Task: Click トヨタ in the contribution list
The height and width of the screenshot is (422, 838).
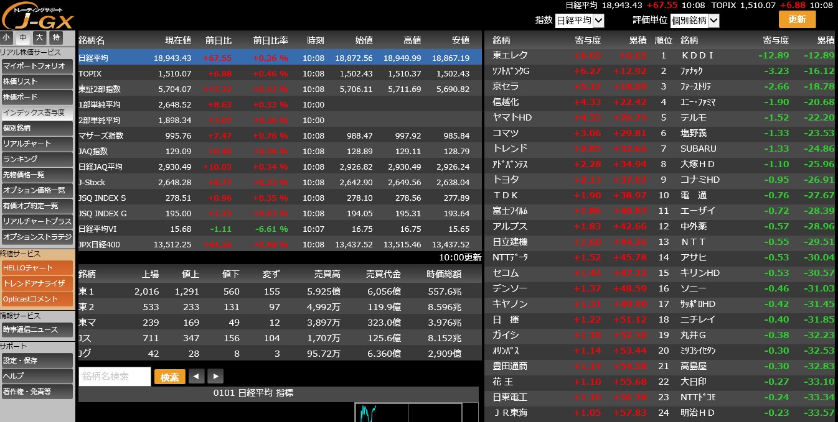Action: [506, 180]
